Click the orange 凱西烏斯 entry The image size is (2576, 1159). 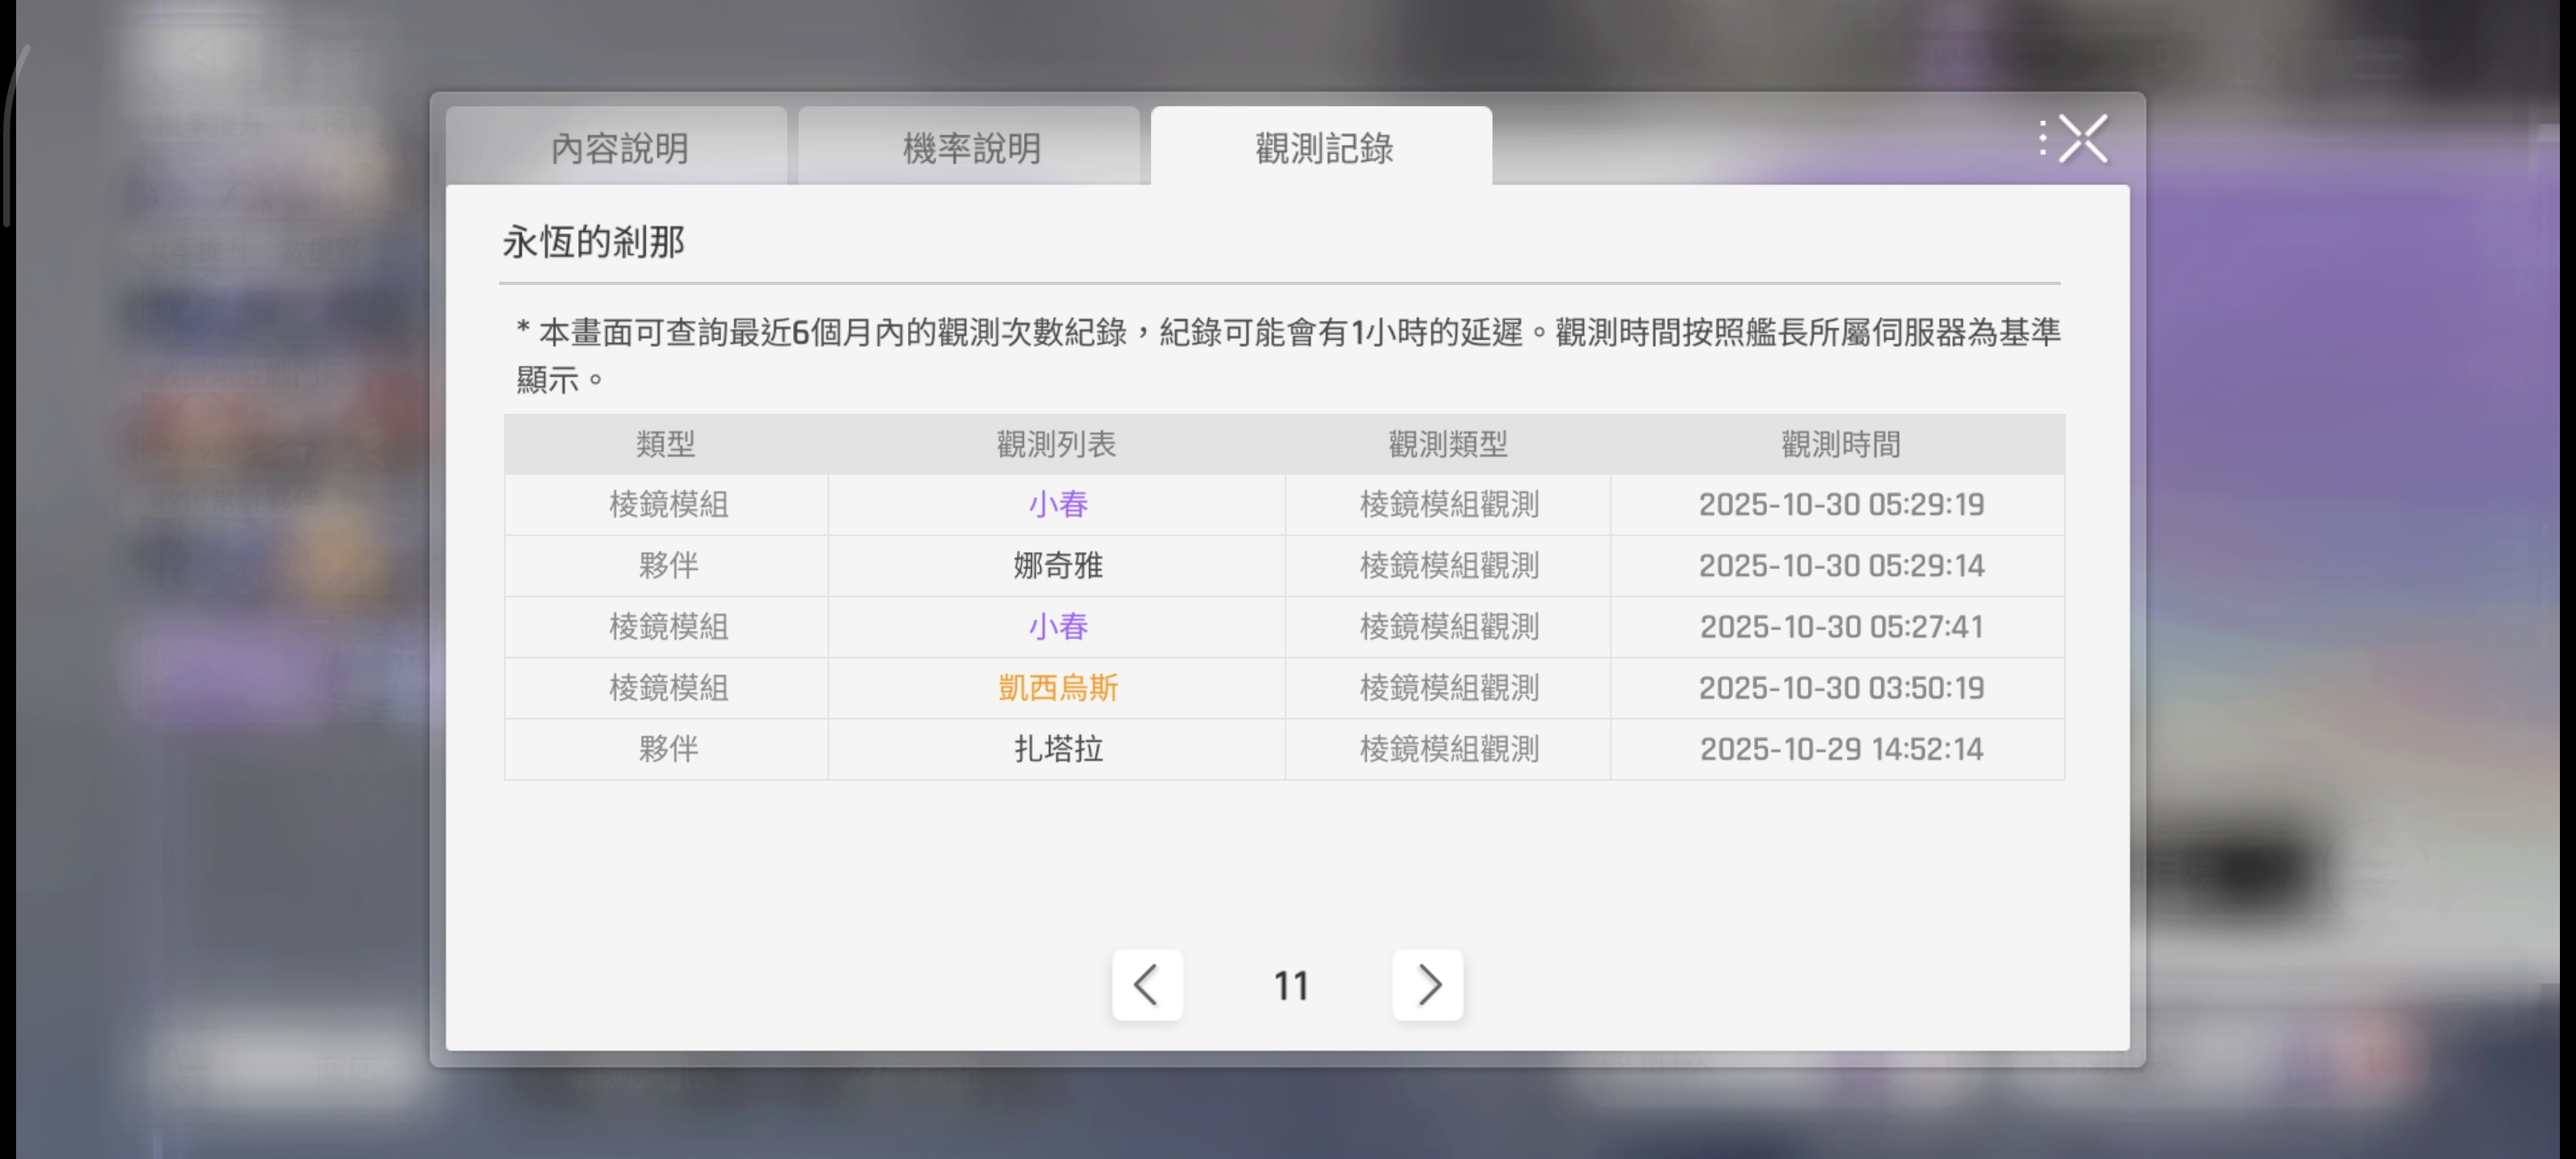1057,688
